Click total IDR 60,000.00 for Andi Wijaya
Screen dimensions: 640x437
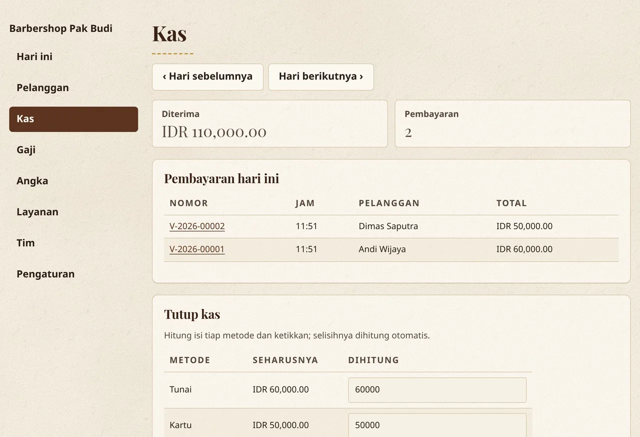coord(524,249)
